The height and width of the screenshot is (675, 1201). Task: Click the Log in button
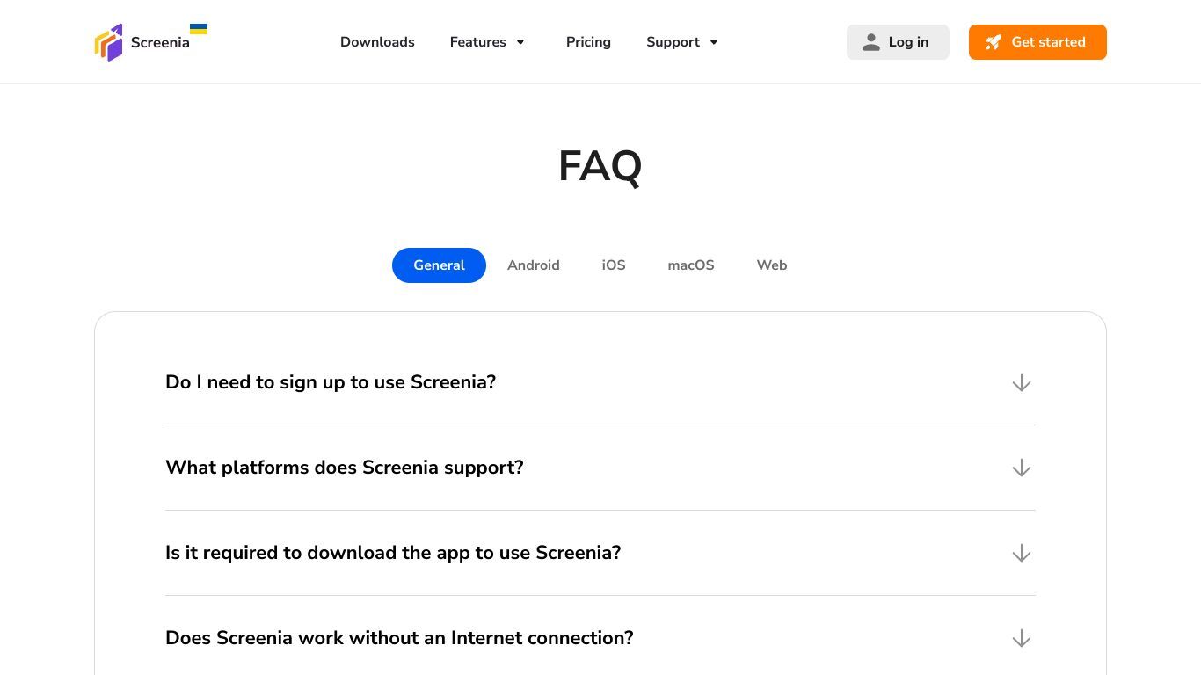tap(898, 42)
